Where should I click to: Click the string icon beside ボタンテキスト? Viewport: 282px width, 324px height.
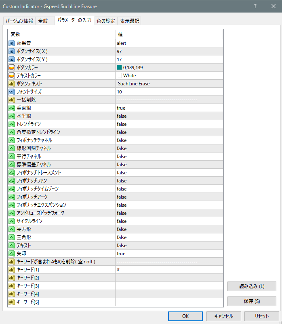(x=12, y=84)
